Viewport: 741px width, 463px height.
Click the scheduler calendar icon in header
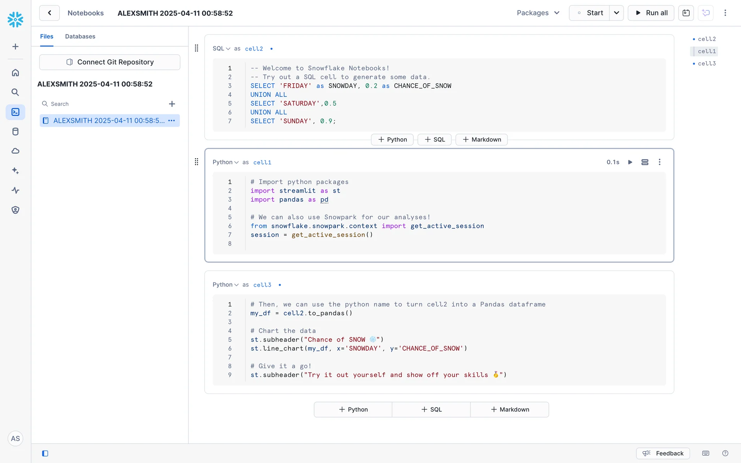pyautogui.click(x=686, y=13)
